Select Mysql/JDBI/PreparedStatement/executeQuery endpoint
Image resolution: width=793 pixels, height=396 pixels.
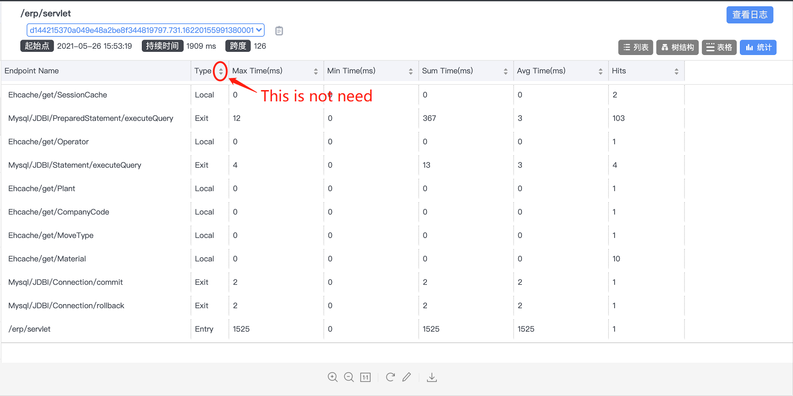click(91, 118)
